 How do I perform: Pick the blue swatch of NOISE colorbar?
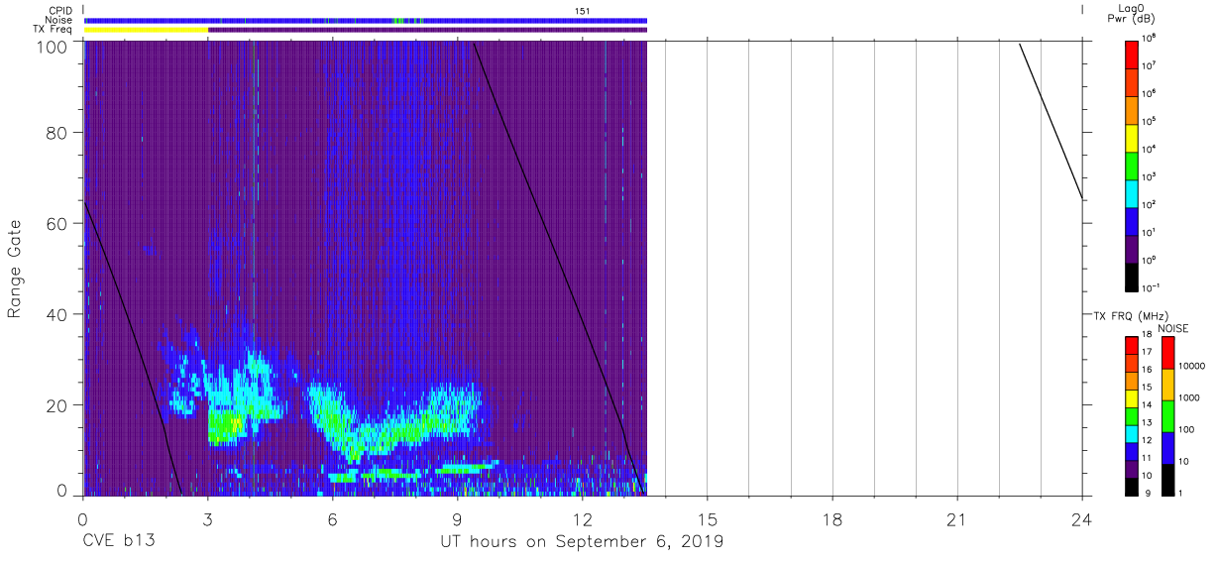tap(1168, 448)
